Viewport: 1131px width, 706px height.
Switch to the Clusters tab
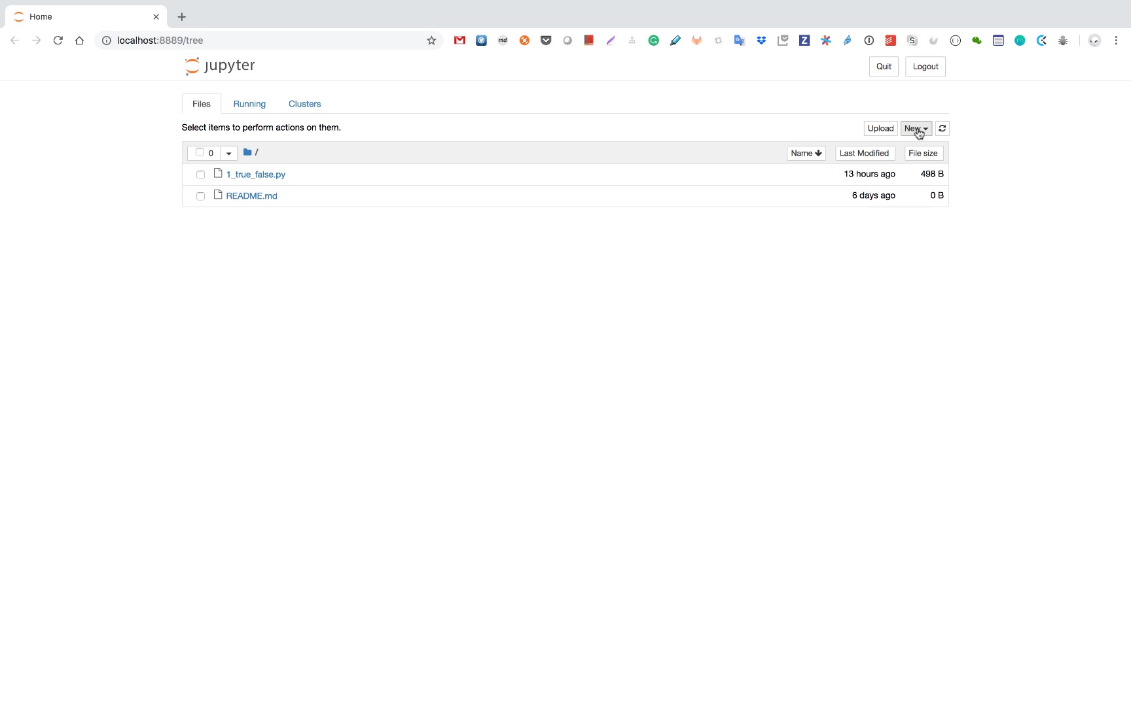(304, 104)
